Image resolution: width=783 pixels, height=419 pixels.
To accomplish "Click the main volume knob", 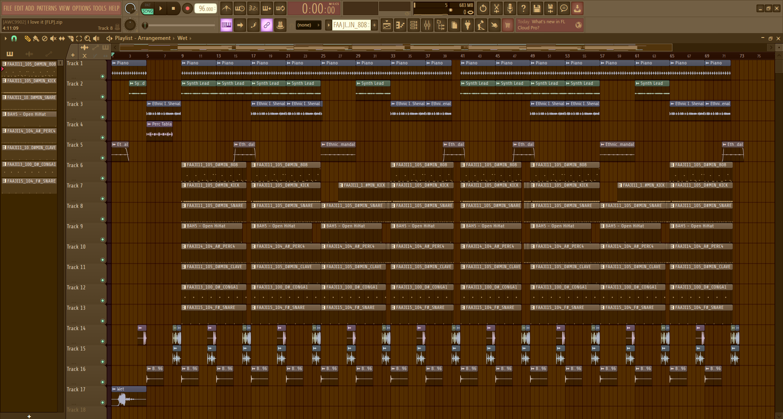I will pos(130,8).
